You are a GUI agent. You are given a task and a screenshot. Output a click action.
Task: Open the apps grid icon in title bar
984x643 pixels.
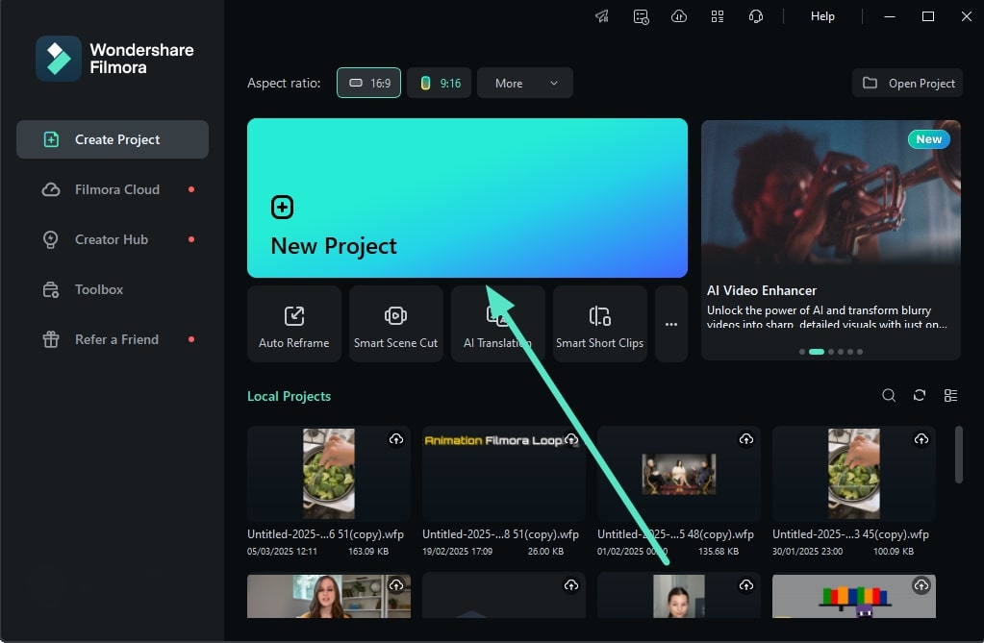click(718, 16)
